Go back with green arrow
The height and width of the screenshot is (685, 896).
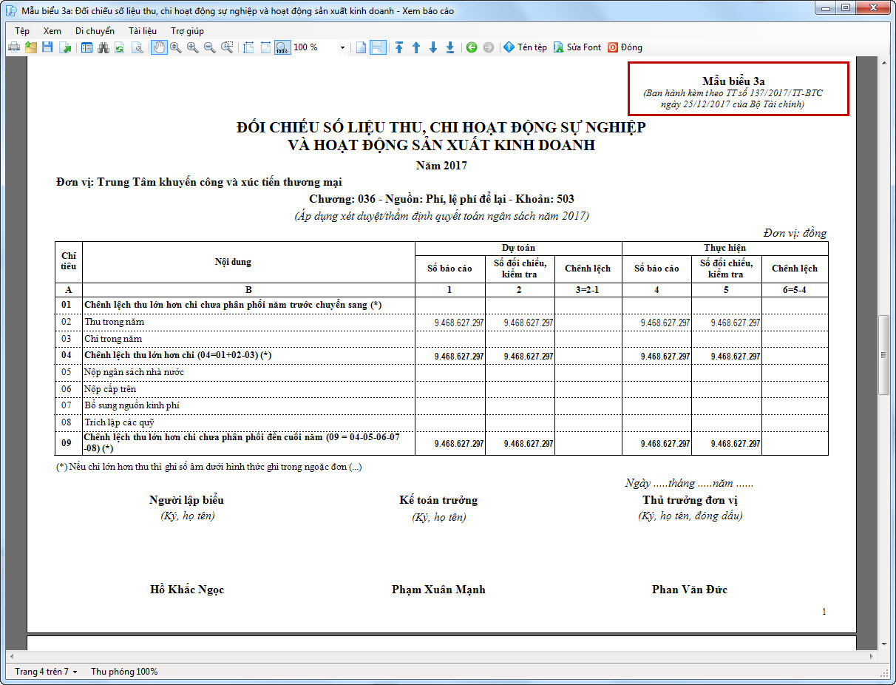click(472, 47)
